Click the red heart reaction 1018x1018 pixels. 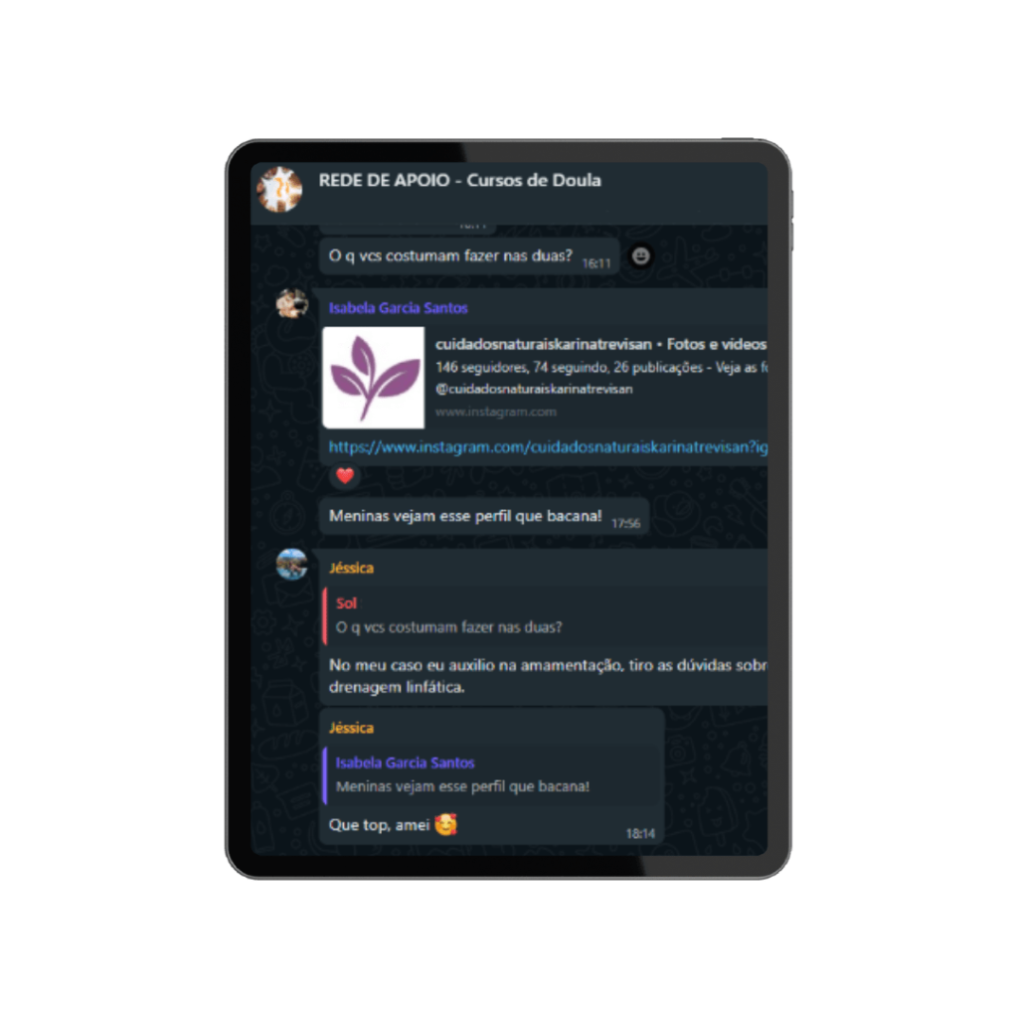click(x=345, y=476)
